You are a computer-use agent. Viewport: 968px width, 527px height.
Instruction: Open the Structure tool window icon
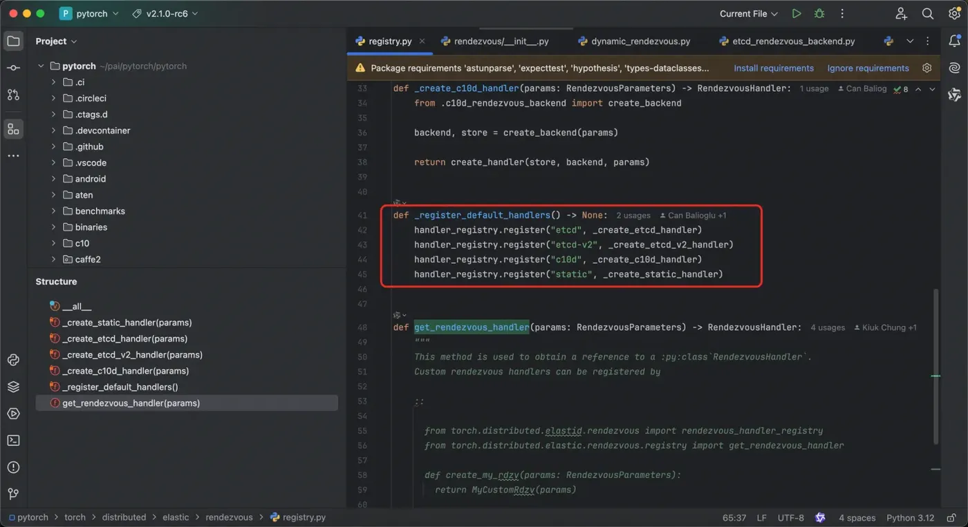tap(13, 129)
